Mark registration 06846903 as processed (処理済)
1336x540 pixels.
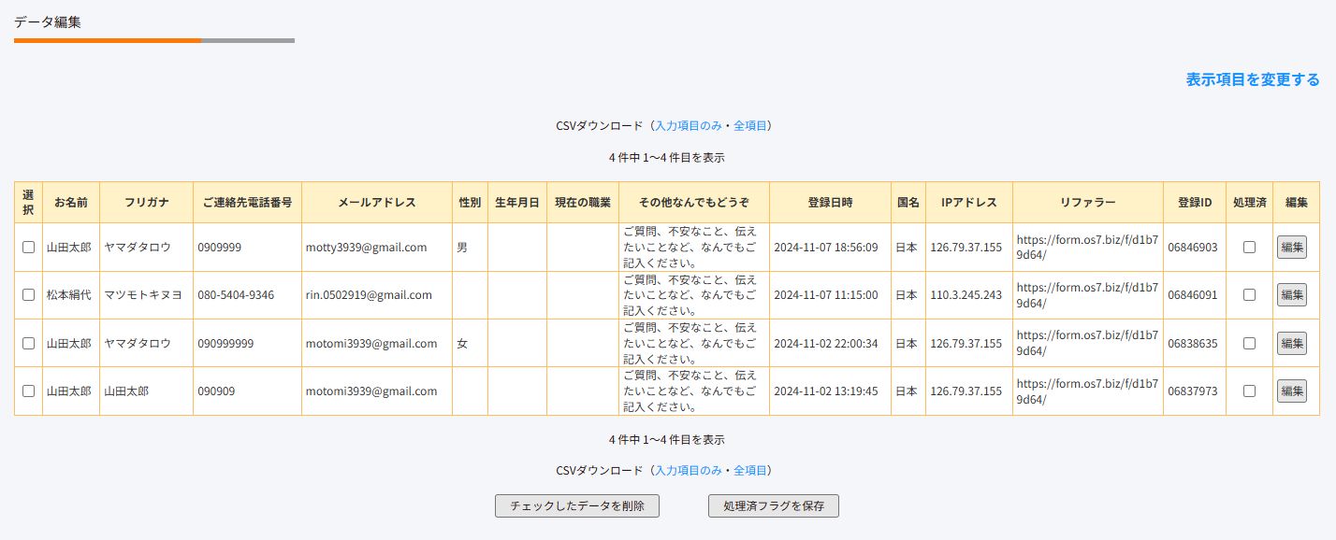(x=1249, y=248)
